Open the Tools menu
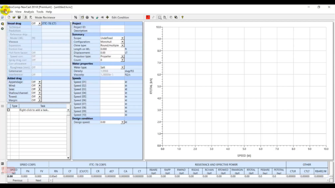Screen dimensions: 335x188 [x=40, y=12]
